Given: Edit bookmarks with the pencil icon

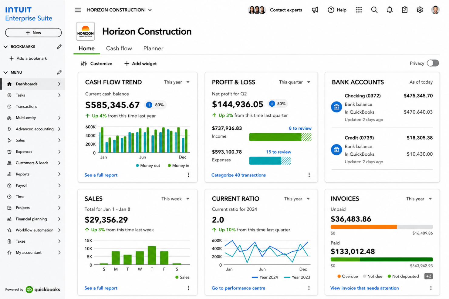Looking at the screenshot, I should [x=59, y=47].
